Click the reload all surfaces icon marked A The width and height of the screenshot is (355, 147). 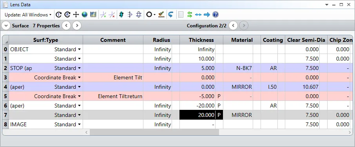(67, 15)
